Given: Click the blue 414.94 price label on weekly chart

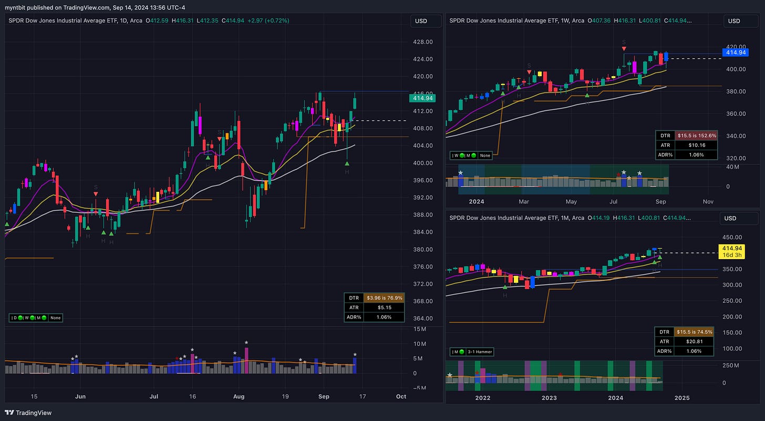Looking at the screenshot, I should point(736,52).
